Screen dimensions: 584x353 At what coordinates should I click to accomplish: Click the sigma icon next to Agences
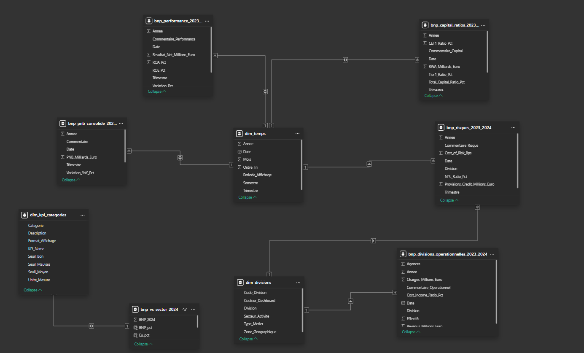coord(403,264)
